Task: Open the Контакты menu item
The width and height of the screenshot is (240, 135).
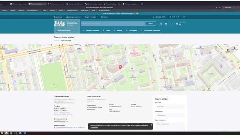Action: pos(104,17)
